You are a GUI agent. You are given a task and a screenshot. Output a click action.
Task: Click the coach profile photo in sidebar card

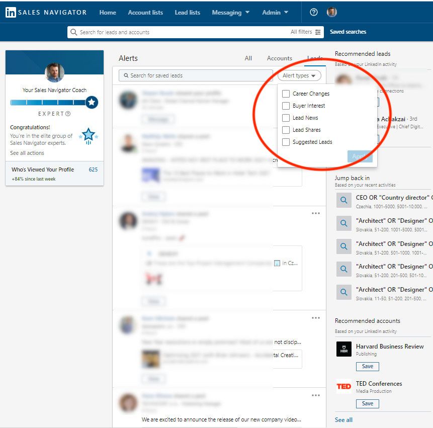coord(54,72)
